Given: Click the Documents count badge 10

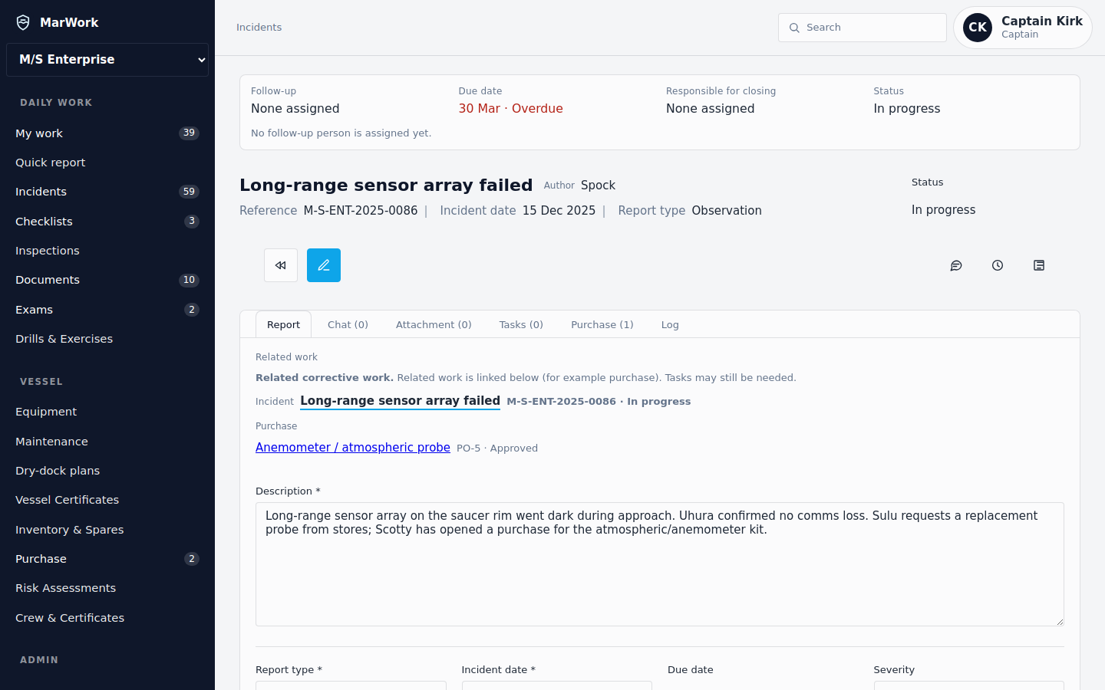Looking at the screenshot, I should click(189, 280).
